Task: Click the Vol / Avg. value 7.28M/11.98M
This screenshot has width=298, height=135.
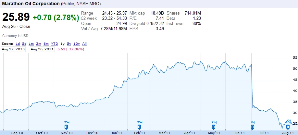Action: click(x=113, y=29)
